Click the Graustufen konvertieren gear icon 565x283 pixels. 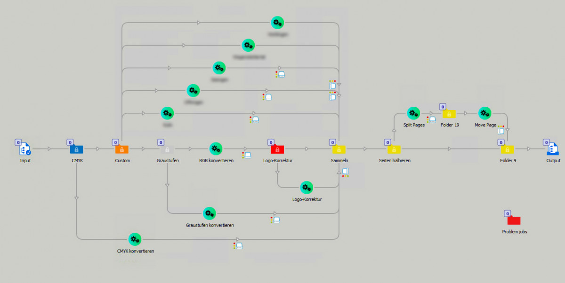click(x=209, y=213)
